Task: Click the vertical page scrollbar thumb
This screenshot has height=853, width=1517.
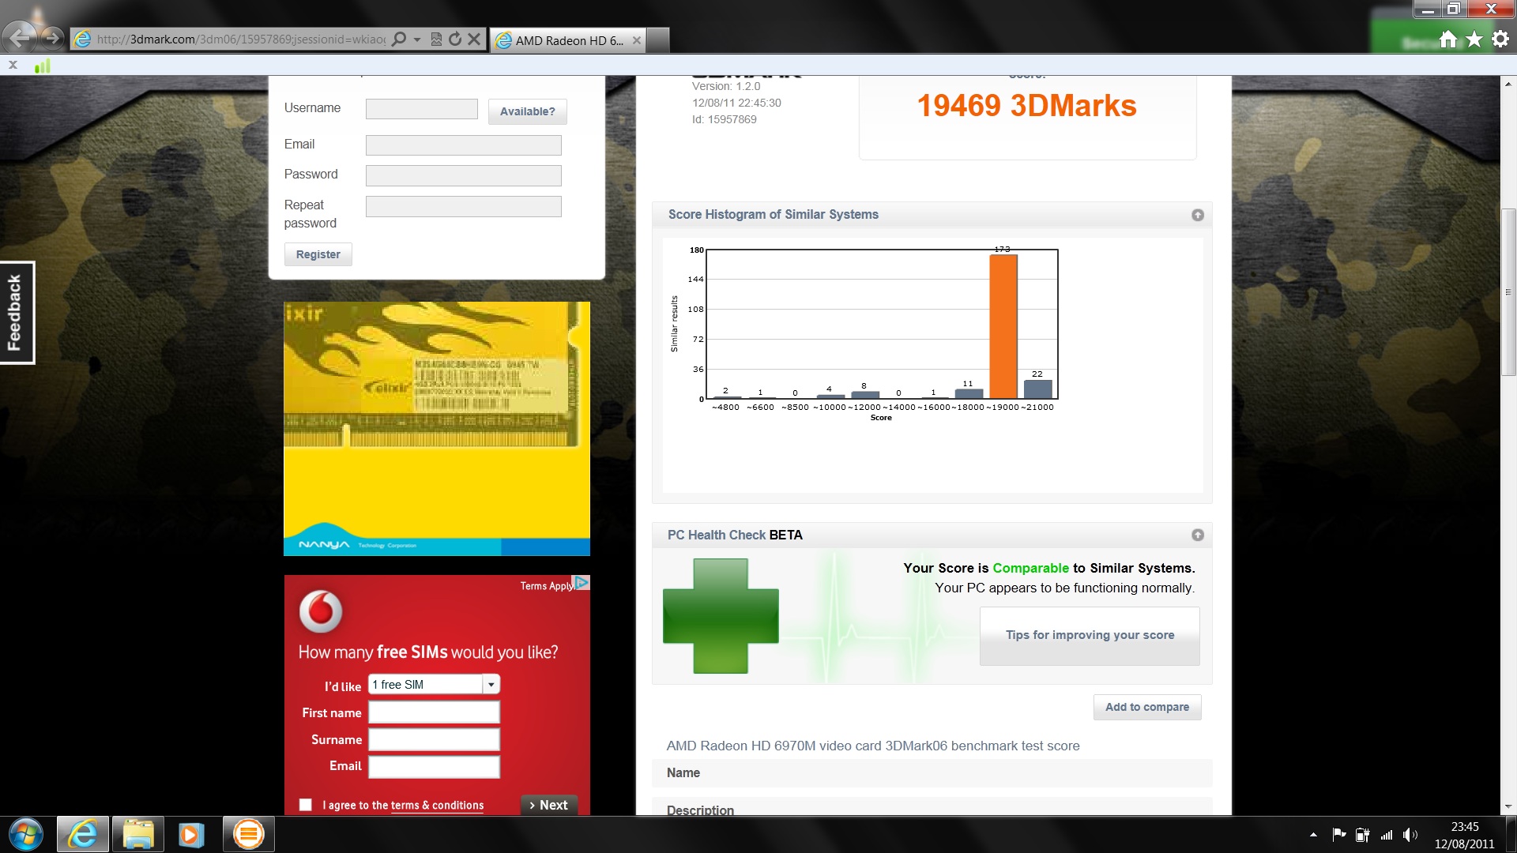Action: [1508, 292]
